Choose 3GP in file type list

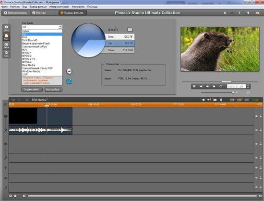[x=42, y=74]
